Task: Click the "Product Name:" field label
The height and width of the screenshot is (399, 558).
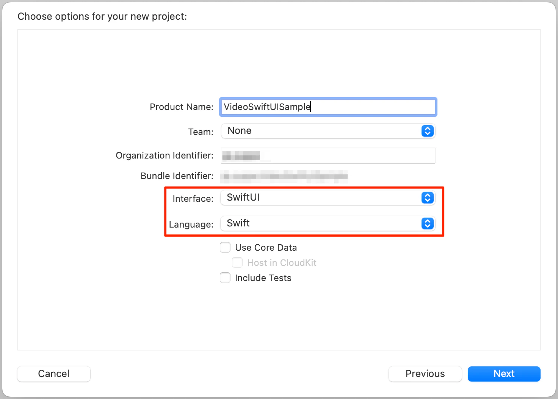Action: point(182,107)
